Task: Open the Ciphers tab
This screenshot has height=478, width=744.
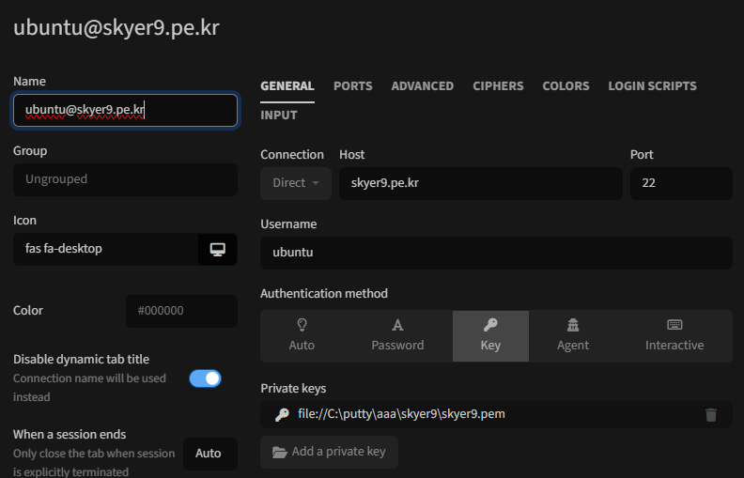Action: coord(498,85)
